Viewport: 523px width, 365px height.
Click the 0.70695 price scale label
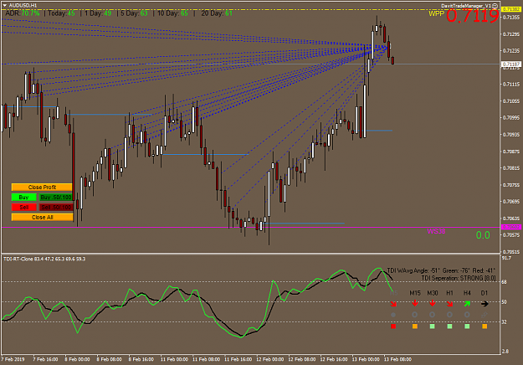[511, 202]
